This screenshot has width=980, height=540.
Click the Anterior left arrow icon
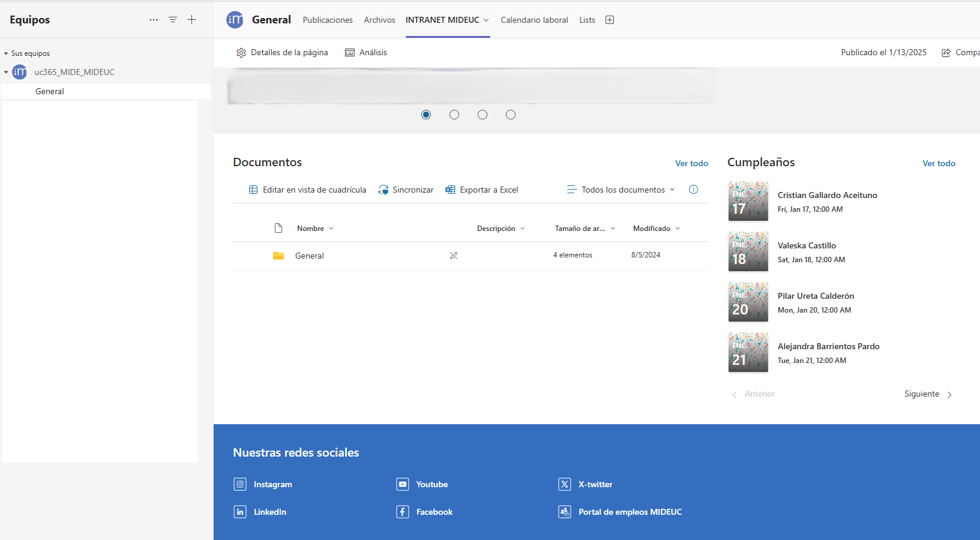[735, 394]
